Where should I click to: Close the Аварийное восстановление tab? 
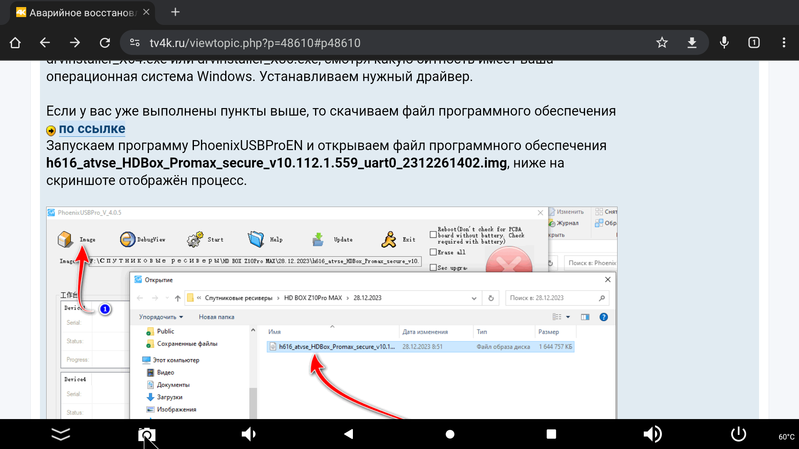(x=146, y=12)
